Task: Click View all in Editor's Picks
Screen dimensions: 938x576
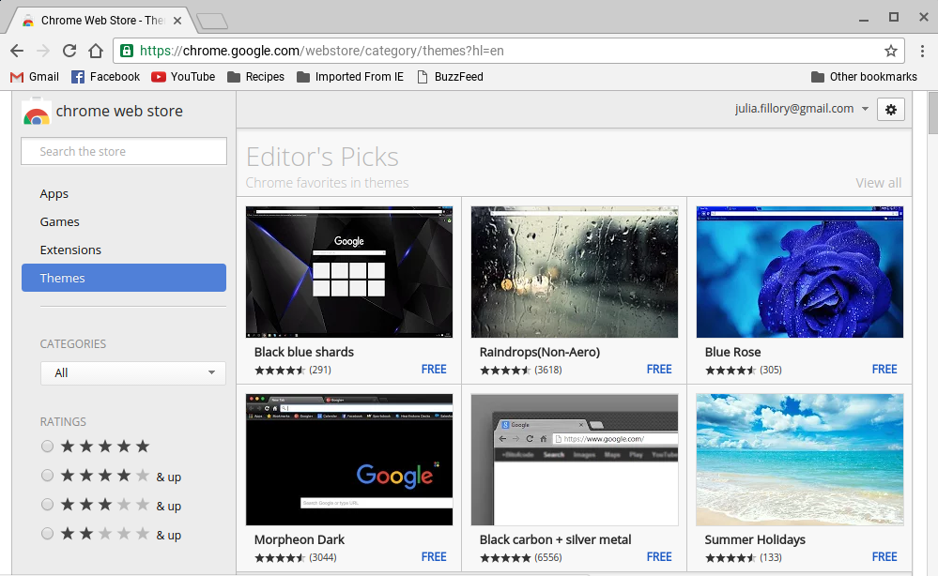Action: [878, 182]
